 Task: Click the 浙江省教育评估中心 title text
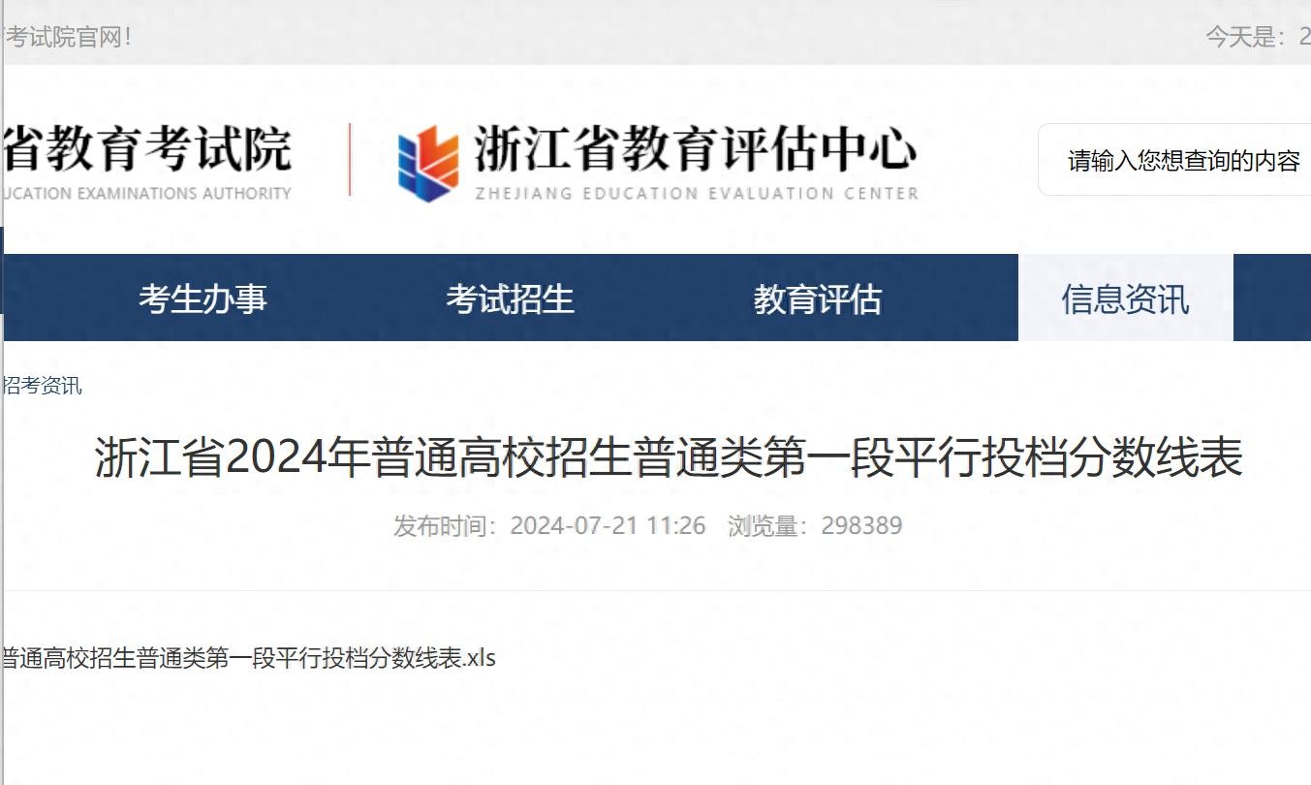[695, 151]
